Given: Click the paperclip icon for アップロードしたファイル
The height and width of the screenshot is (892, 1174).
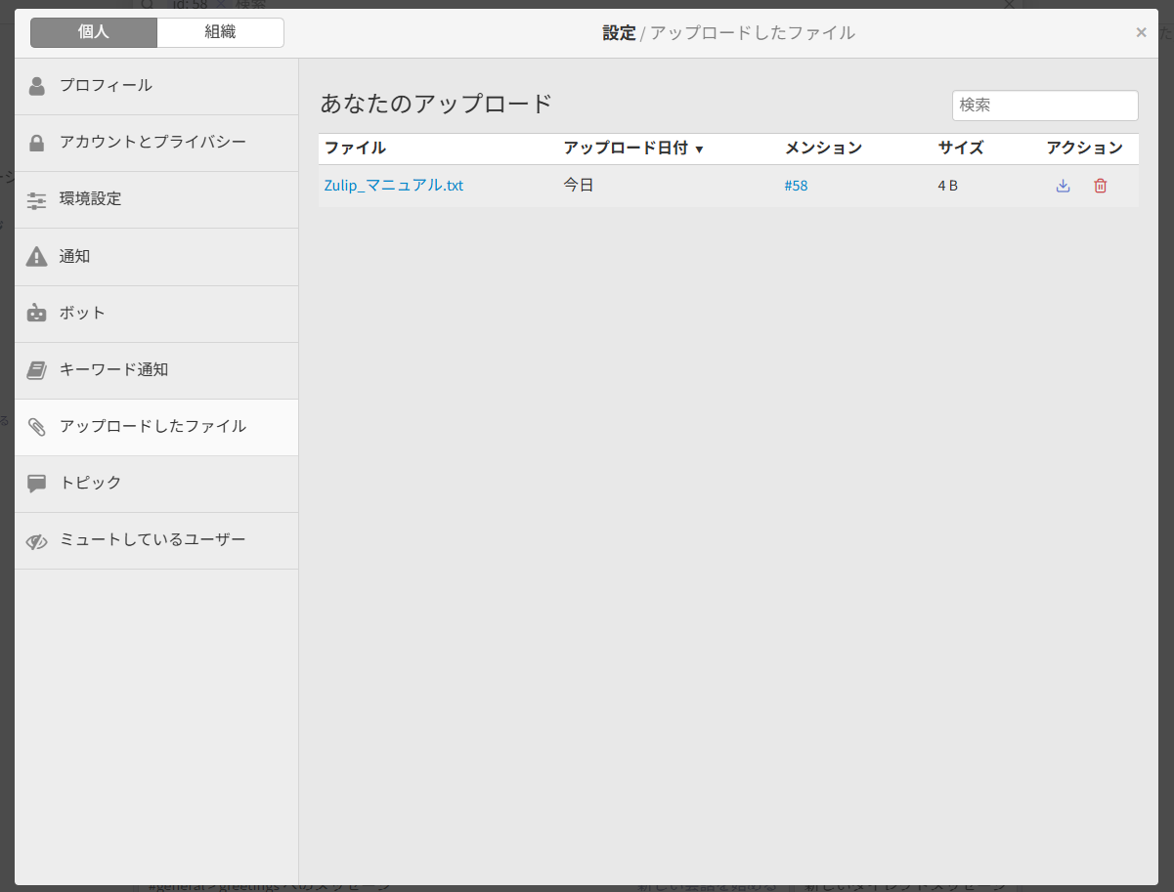Looking at the screenshot, I should click(36, 427).
